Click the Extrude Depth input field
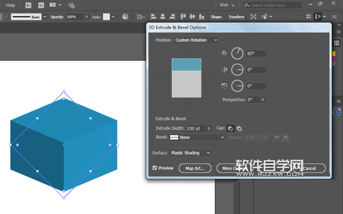 click(x=196, y=128)
